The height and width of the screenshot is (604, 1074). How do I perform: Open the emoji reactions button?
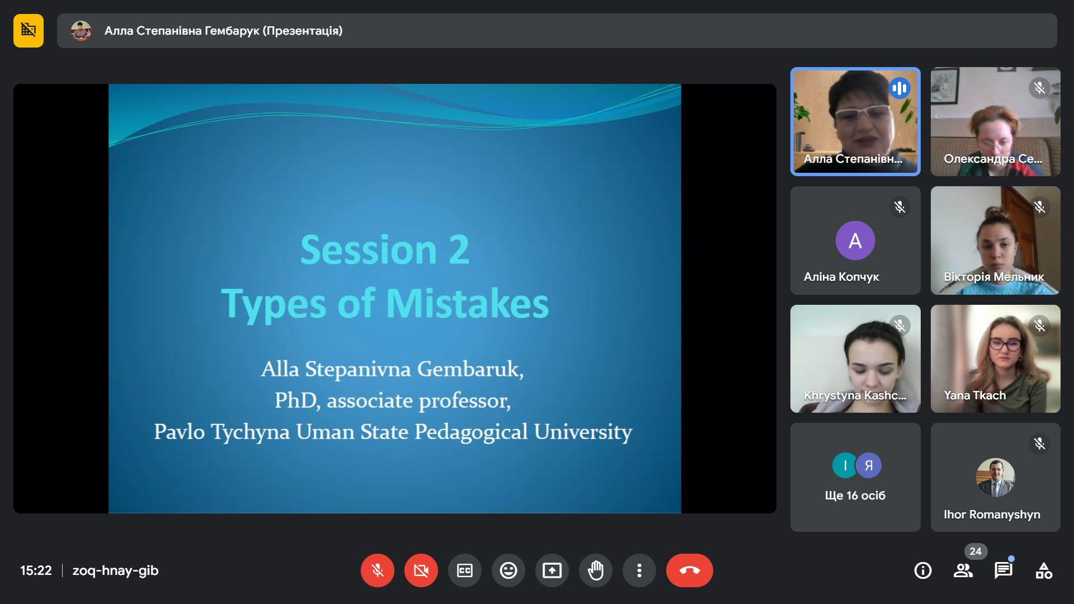point(508,570)
